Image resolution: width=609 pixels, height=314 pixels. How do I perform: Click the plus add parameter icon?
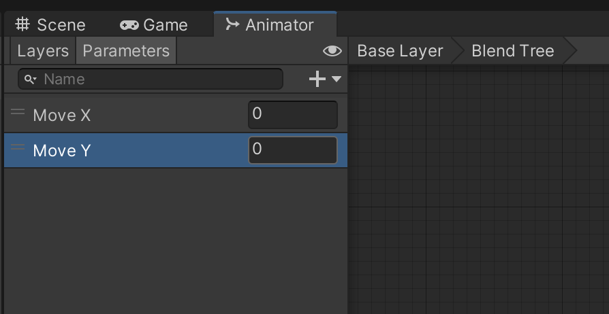317,80
